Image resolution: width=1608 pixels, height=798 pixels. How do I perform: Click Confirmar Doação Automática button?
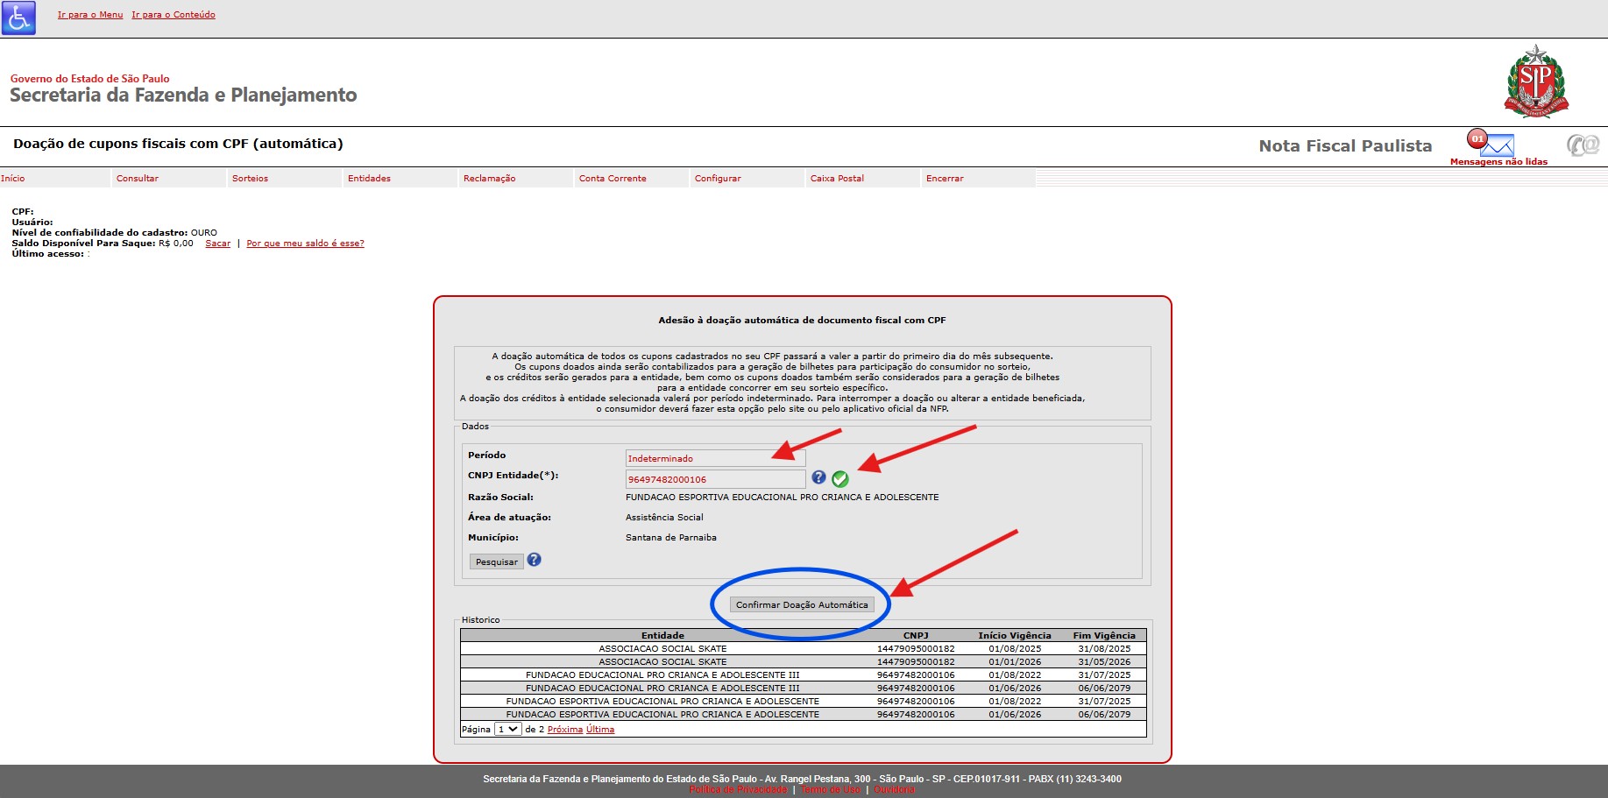pyautogui.click(x=802, y=605)
